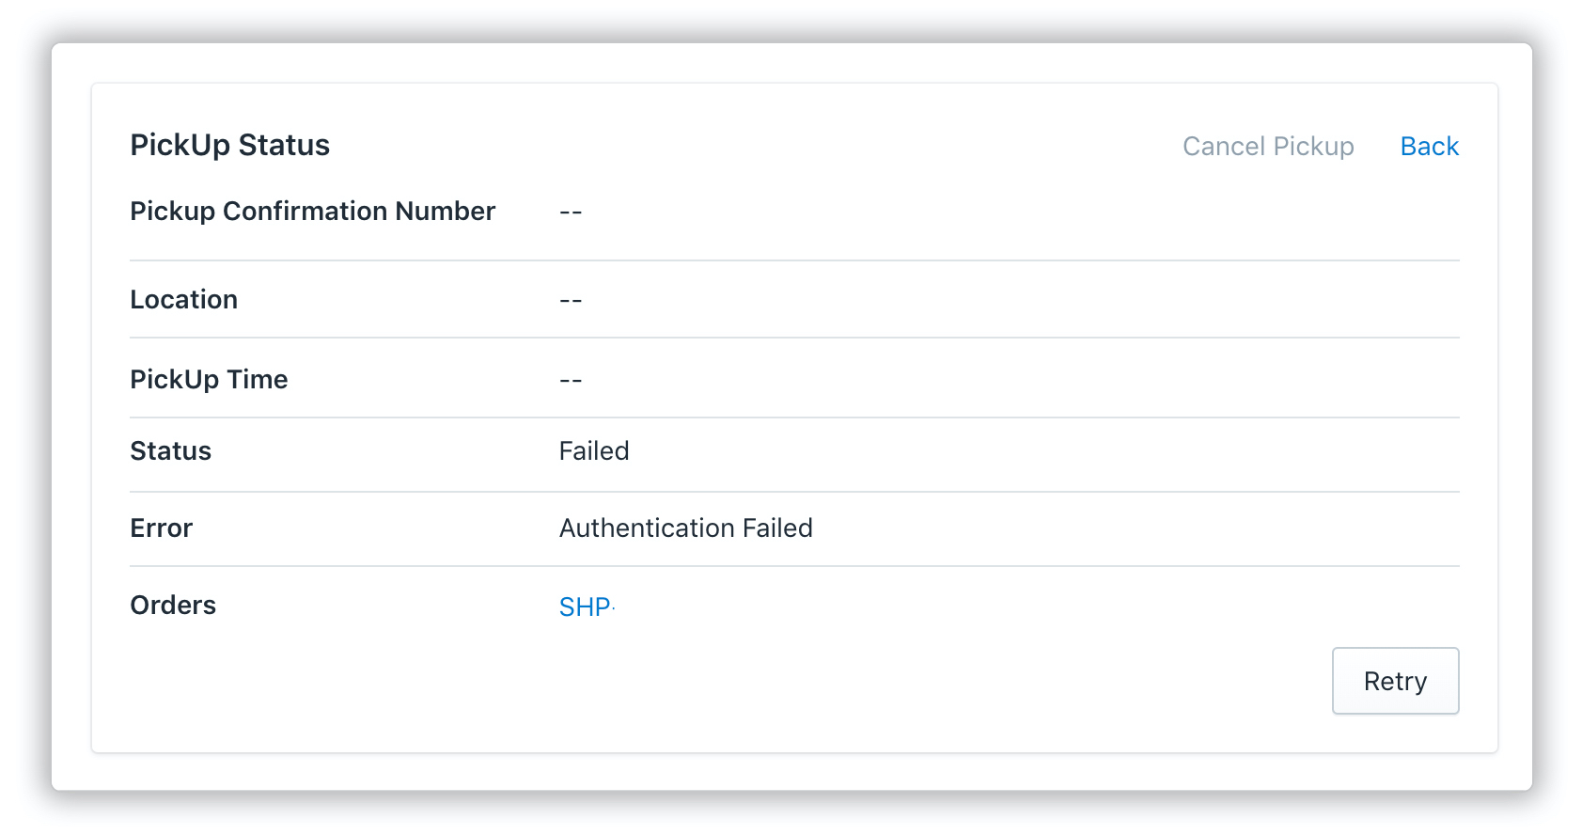Click the Error row label
The height and width of the screenshot is (835, 1582).
point(161,528)
